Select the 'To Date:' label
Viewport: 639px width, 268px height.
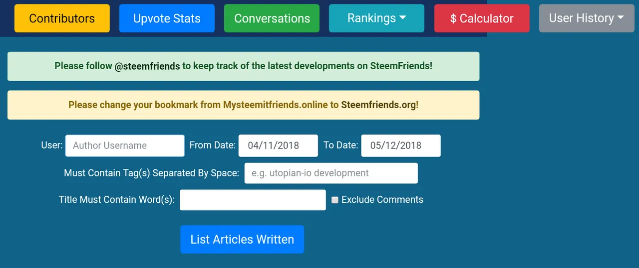(x=341, y=145)
